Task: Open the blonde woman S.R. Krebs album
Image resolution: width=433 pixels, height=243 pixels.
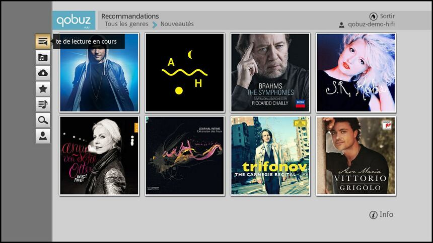Action: click(356, 72)
